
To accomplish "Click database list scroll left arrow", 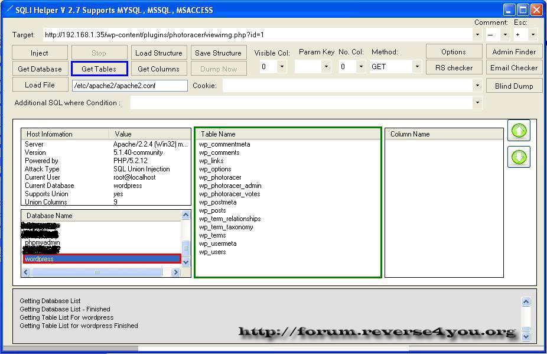I will coord(26,272).
